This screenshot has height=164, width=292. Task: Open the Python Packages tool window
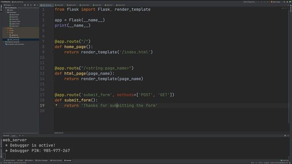coord(42,160)
